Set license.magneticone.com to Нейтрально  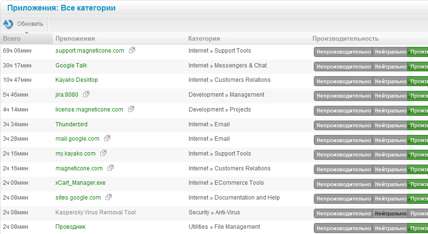click(x=390, y=111)
